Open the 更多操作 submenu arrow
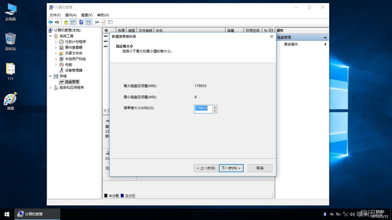Screen dimensions: 392x220 pos(325,44)
